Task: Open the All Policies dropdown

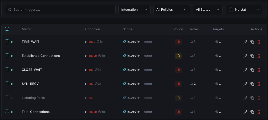Action: pos(172,10)
